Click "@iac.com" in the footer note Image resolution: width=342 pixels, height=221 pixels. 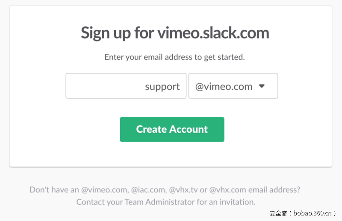[x=149, y=189]
